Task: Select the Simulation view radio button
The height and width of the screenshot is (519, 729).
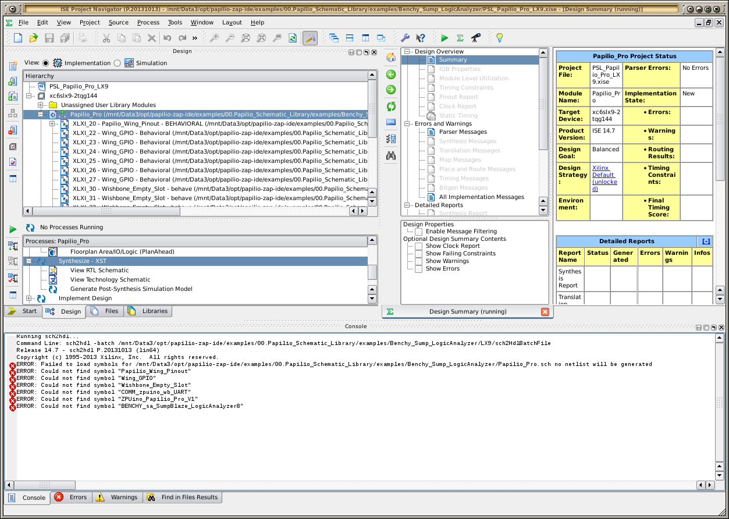Action: 117,63
